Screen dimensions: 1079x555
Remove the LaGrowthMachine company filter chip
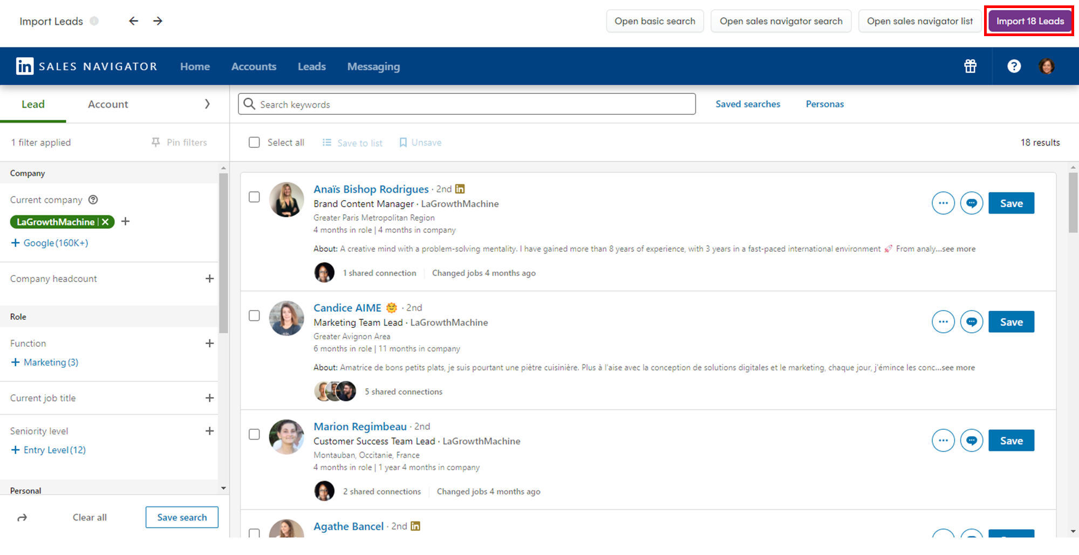click(x=105, y=222)
